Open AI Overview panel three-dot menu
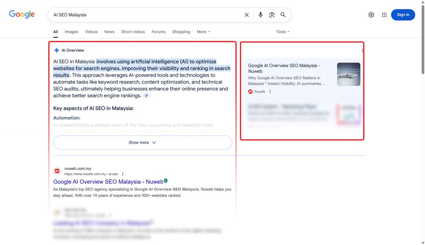The height and width of the screenshot is (245, 425). click(x=362, y=50)
